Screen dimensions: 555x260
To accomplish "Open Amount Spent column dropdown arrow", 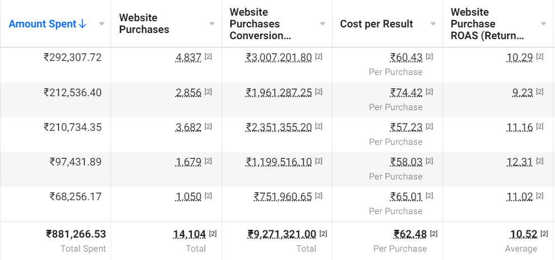I will point(101,24).
